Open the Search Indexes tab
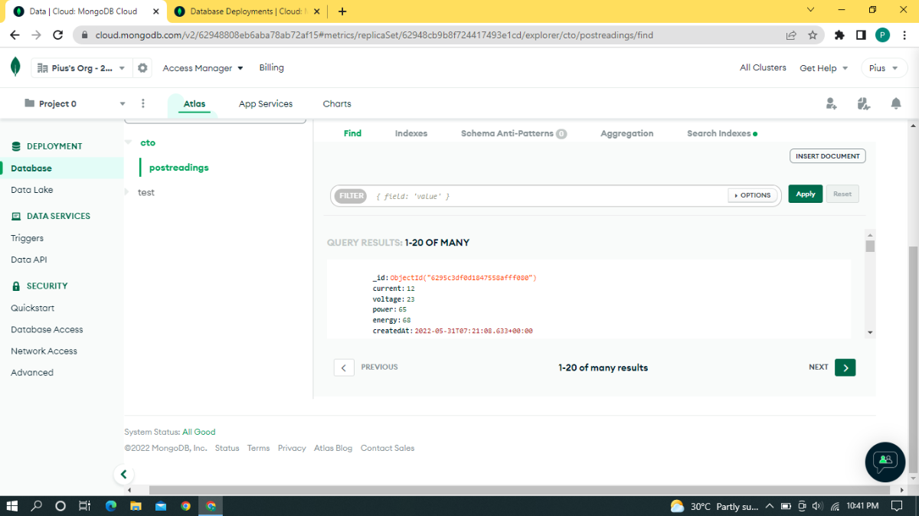The width and height of the screenshot is (919, 516). click(x=722, y=133)
